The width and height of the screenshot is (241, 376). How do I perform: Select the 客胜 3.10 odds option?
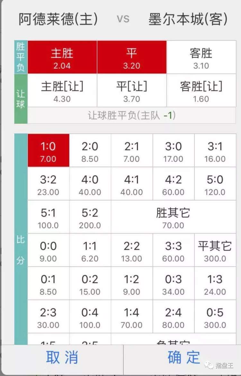pyautogui.click(x=201, y=57)
